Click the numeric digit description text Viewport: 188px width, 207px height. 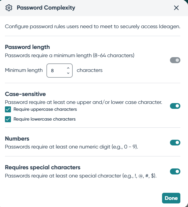(71, 147)
